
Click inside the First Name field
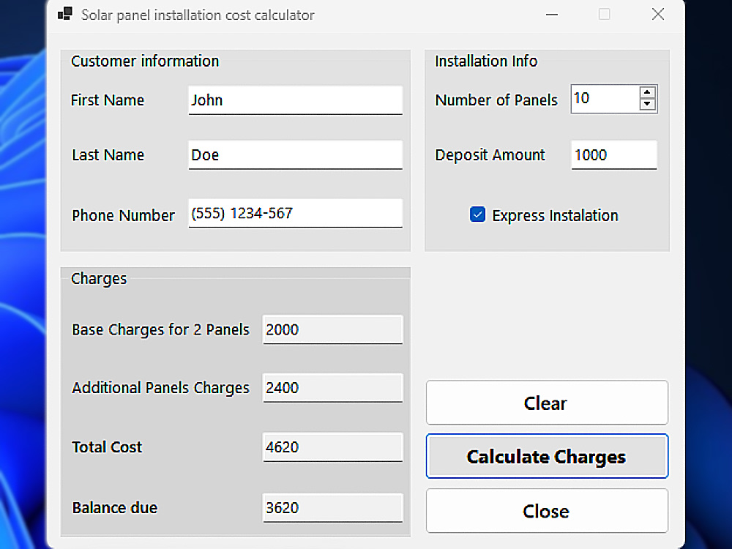coord(295,100)
